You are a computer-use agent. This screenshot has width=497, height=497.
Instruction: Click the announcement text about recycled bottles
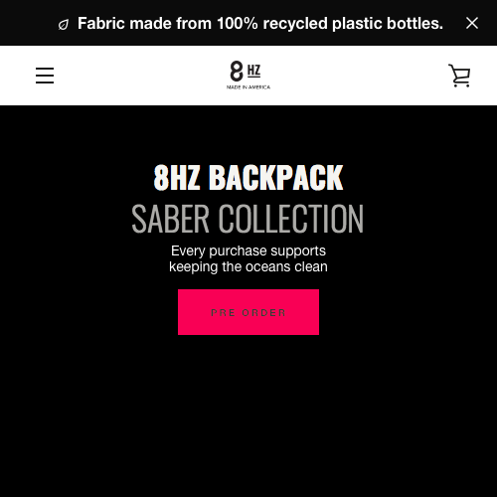(x=260, y=24)
